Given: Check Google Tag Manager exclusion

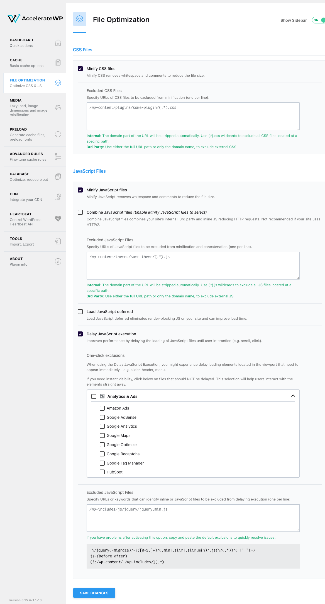Looking at the screenshot, I should click(102, 463).
